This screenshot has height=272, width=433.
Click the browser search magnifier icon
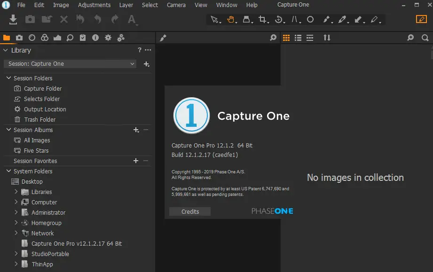[x=425, y=38]
